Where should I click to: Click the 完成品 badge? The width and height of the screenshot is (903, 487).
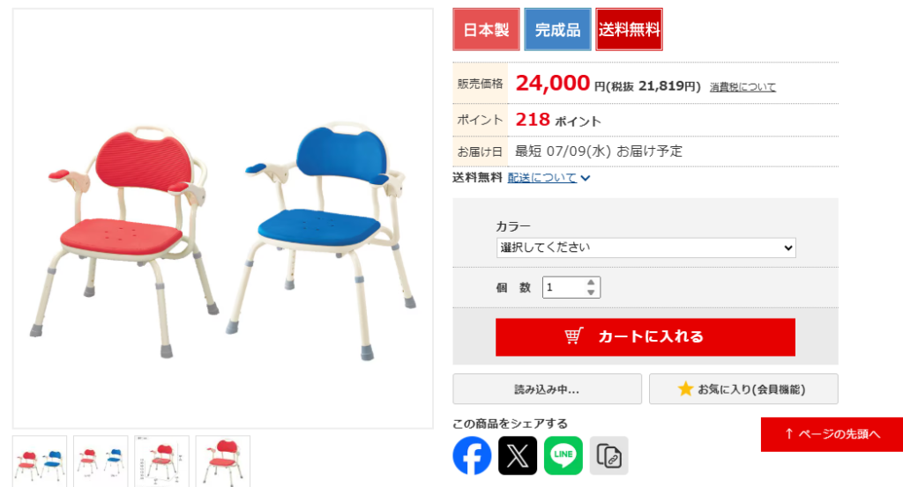click(x=557, y=29)
